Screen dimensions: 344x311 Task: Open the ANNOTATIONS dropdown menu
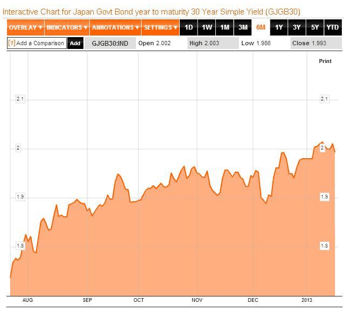115,27
